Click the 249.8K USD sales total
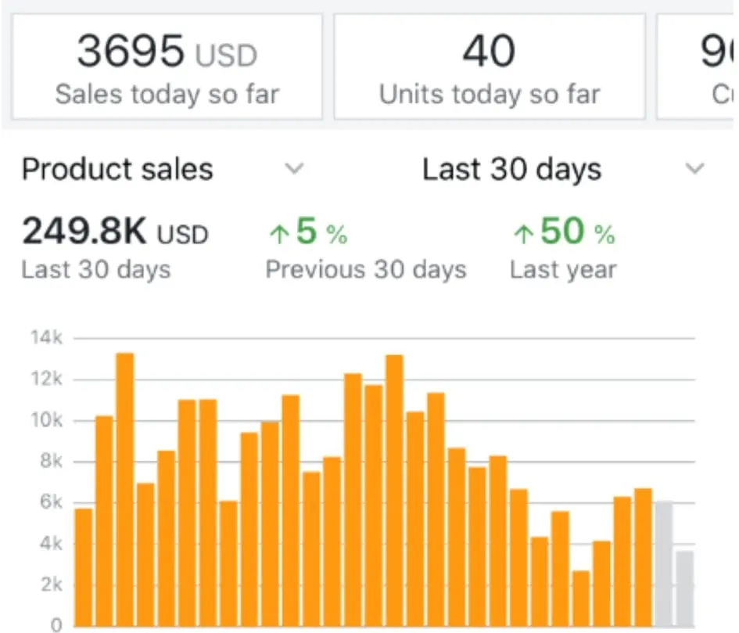 (x=115, y=232)
